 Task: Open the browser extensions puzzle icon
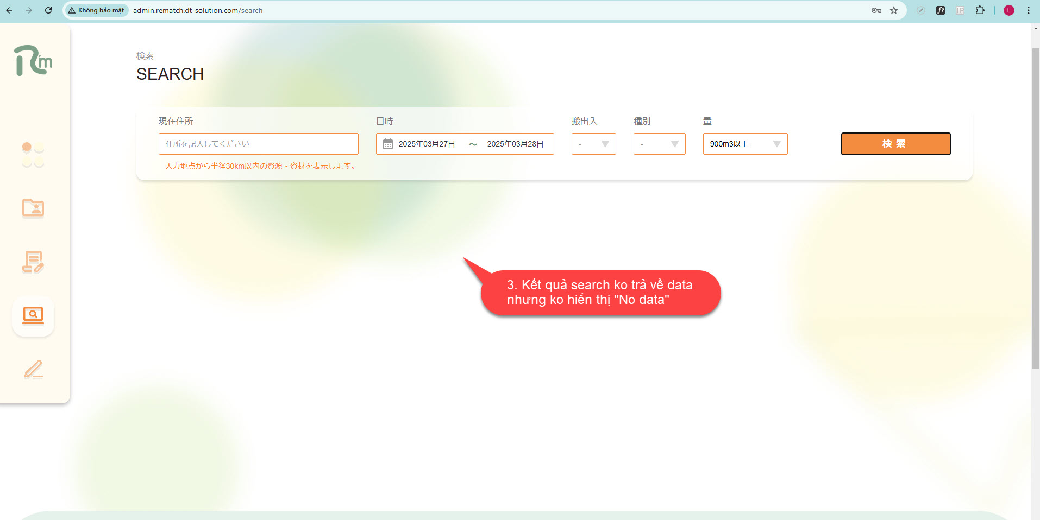(x=980, y=10)
